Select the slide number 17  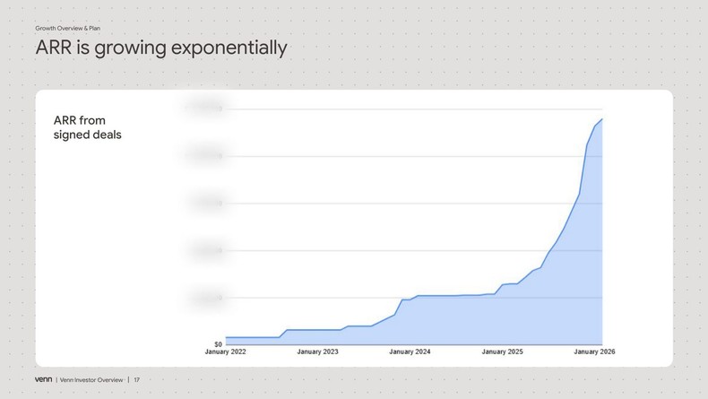(x=137, y=380)
